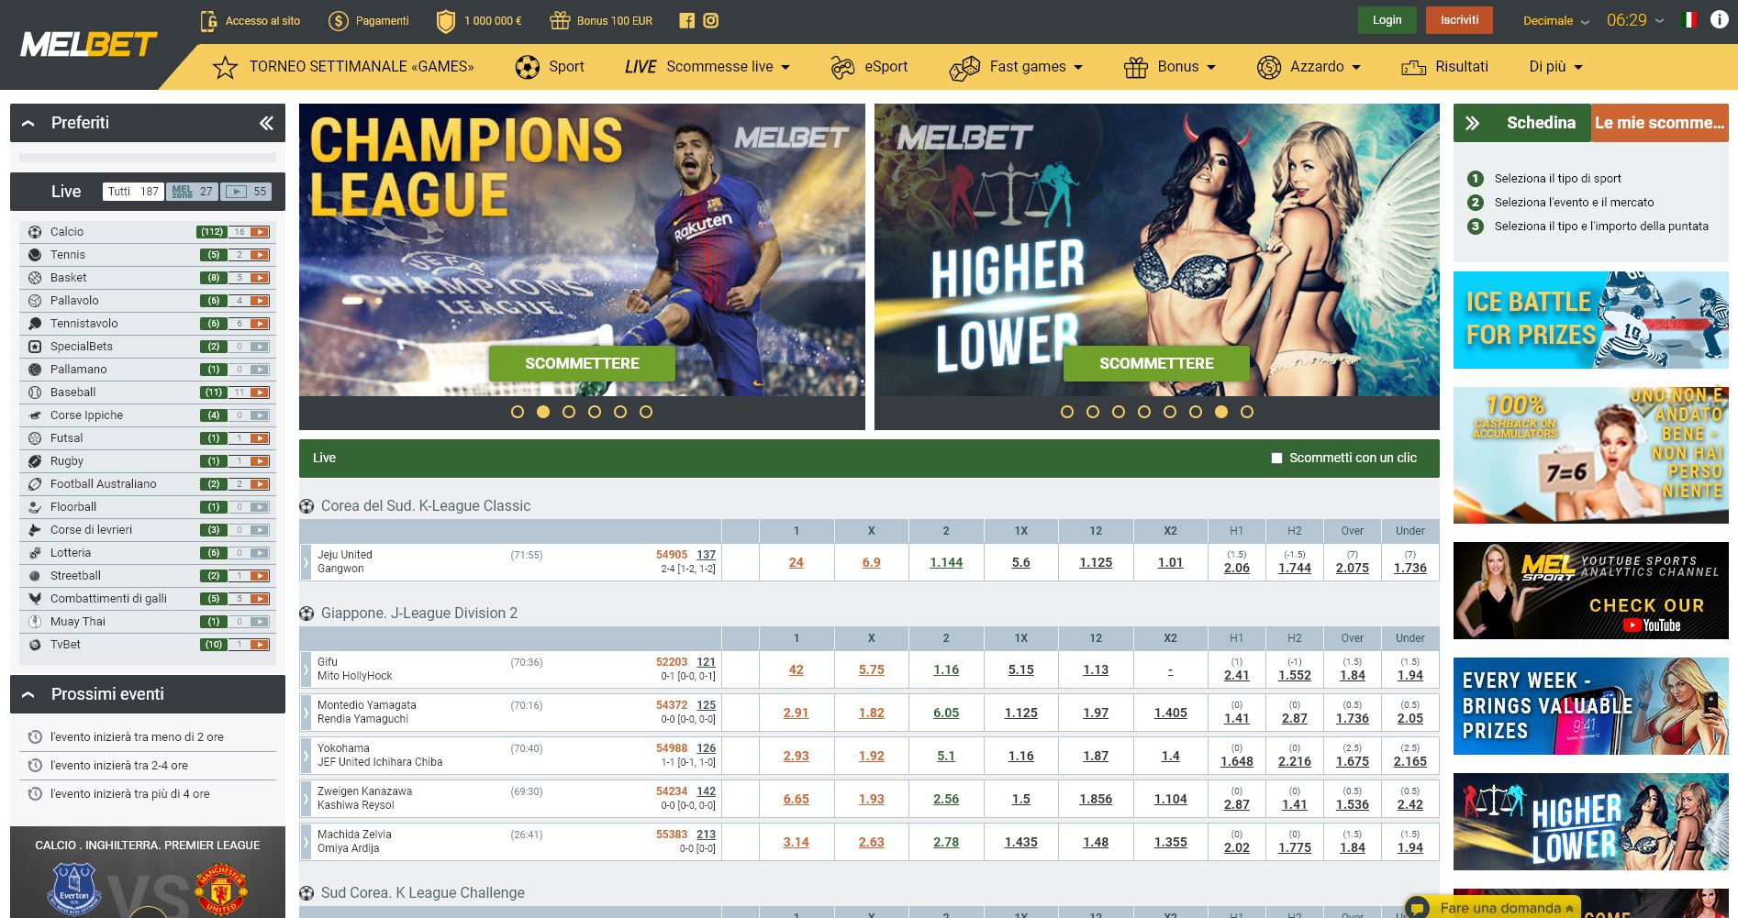The width and height of the screenshot is (1738, 918).
Task: Open the eSport menu item
Action: tap(869, 67)
